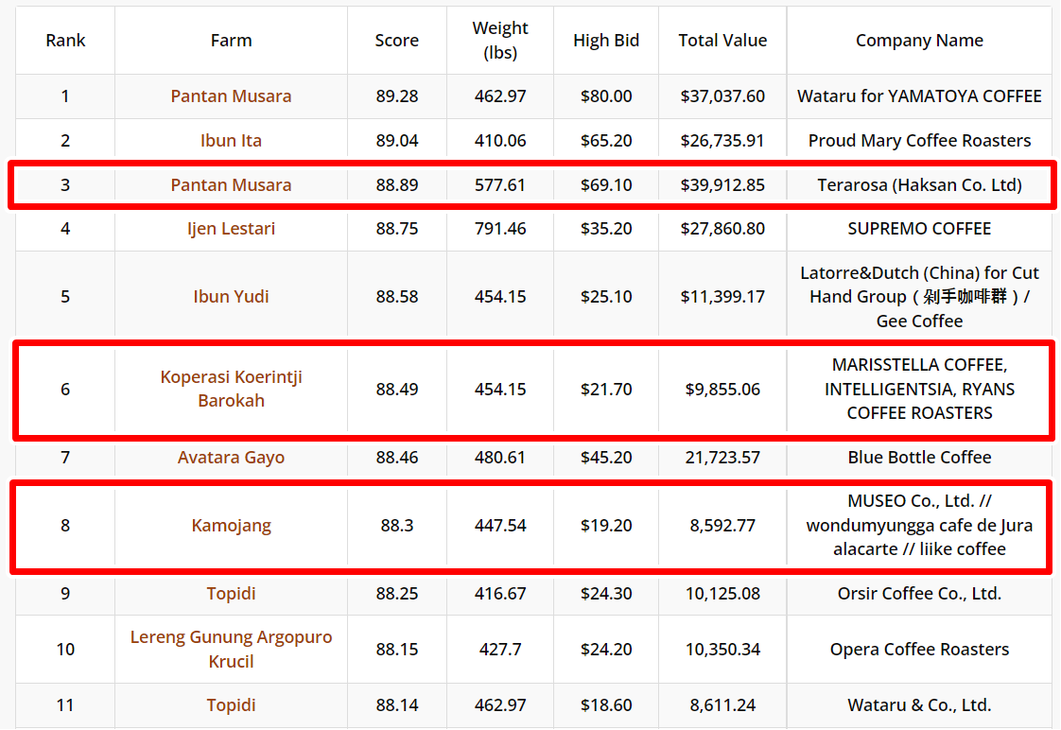
Task: Select weight cell 791.46
Action: tap(500, 229)
